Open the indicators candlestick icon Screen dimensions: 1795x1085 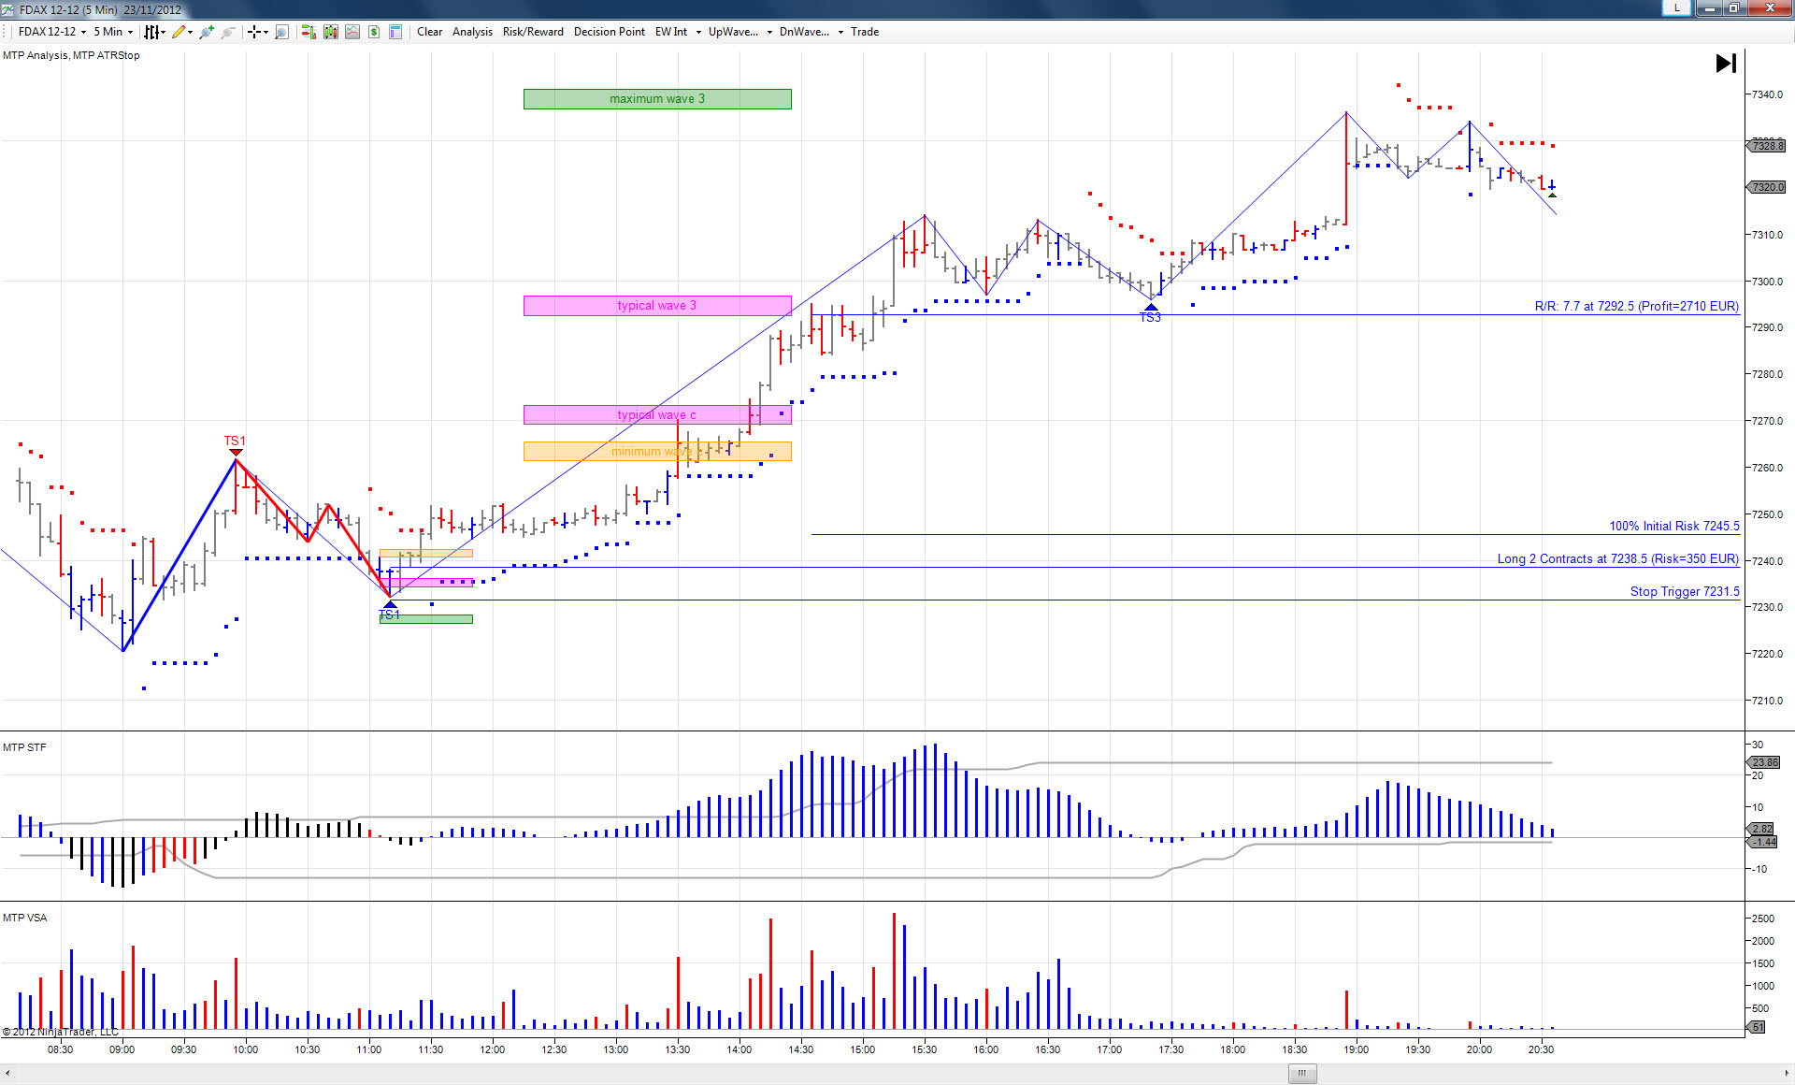(331, 32)
